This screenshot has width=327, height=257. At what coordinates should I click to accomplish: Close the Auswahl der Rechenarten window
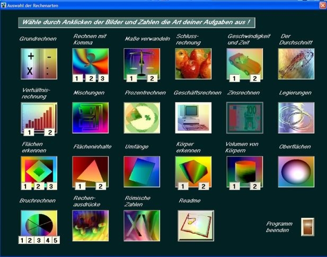click(x=322, y=5)
